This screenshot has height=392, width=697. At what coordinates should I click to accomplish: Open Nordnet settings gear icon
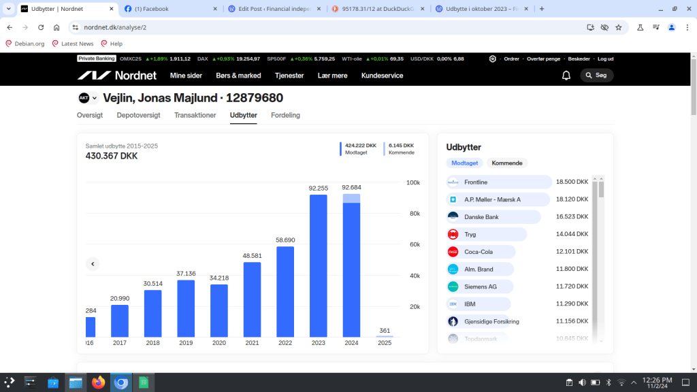[493, 59]
